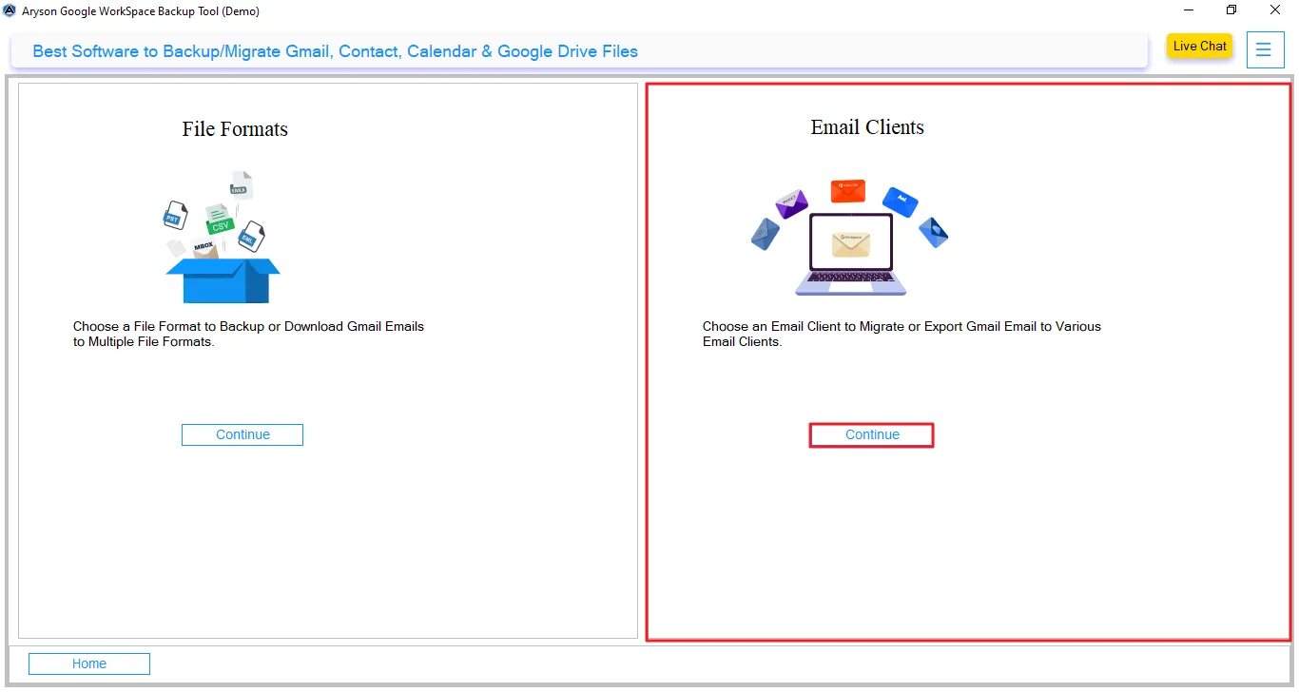1299x692 pixels.
Task: Select the purple Yahoo envelope icon
Action: [x=791, y=203]
